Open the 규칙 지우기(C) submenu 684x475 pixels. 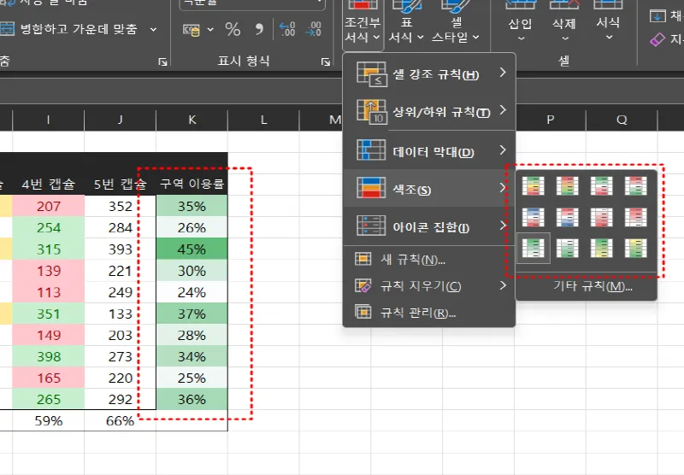coord(429,286)
